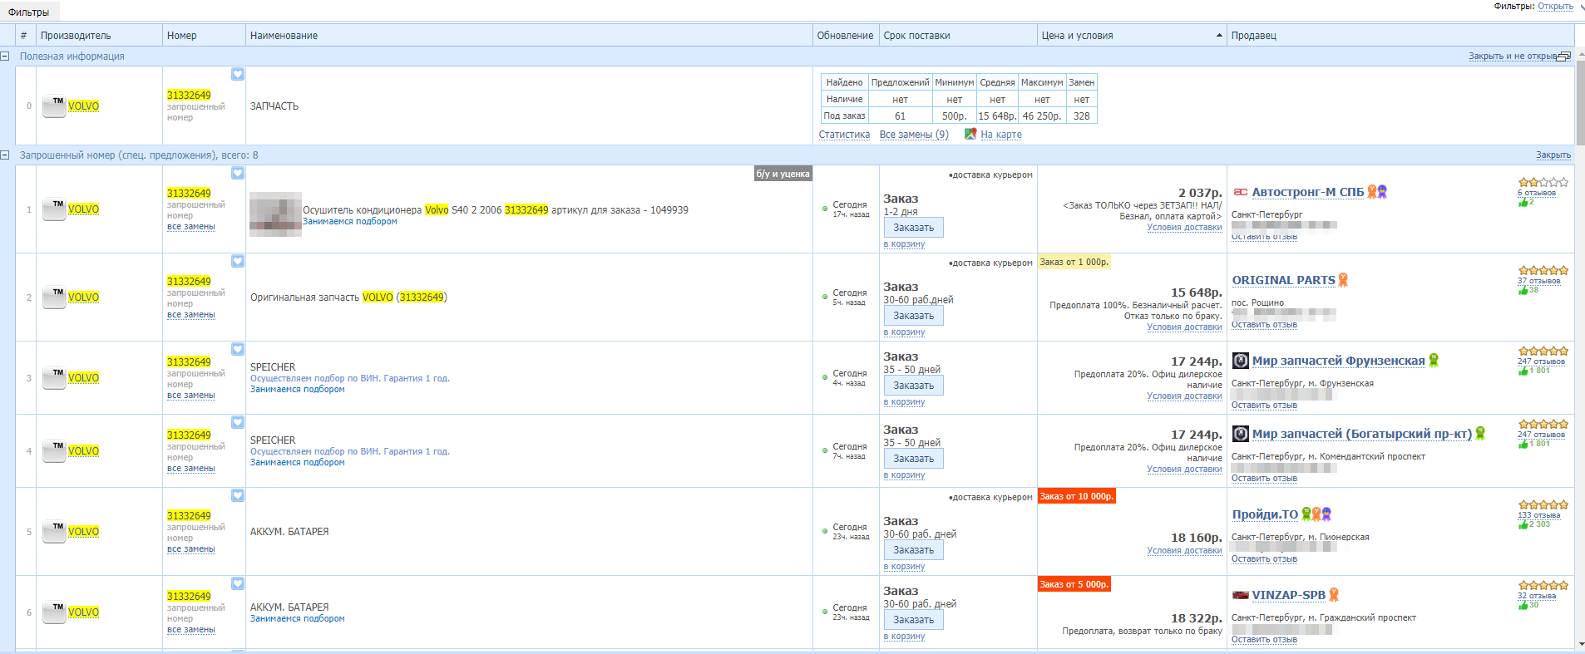Favorite the Богатырский пр-кт offer with the heart
The image size is (1585, 654).
click(238, 422)
